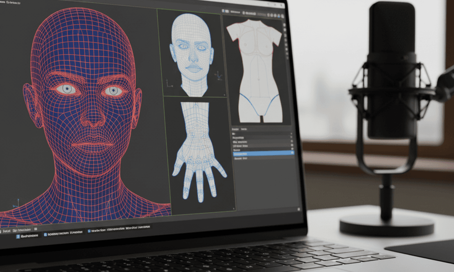Enable the toggle next to Name row
454x272 pixels.
(292, 150)
